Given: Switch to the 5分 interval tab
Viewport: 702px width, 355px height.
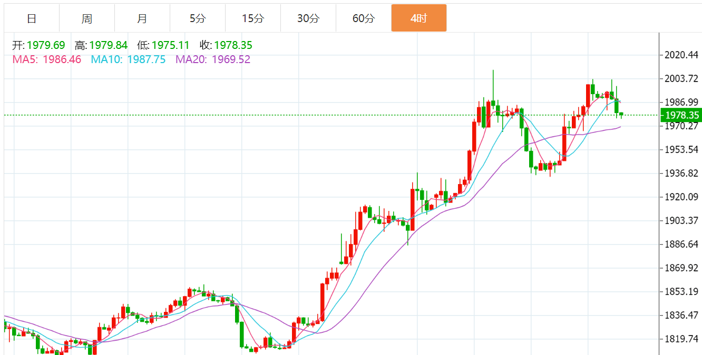Looking at the screenshot, I should (x=198, y=18).
